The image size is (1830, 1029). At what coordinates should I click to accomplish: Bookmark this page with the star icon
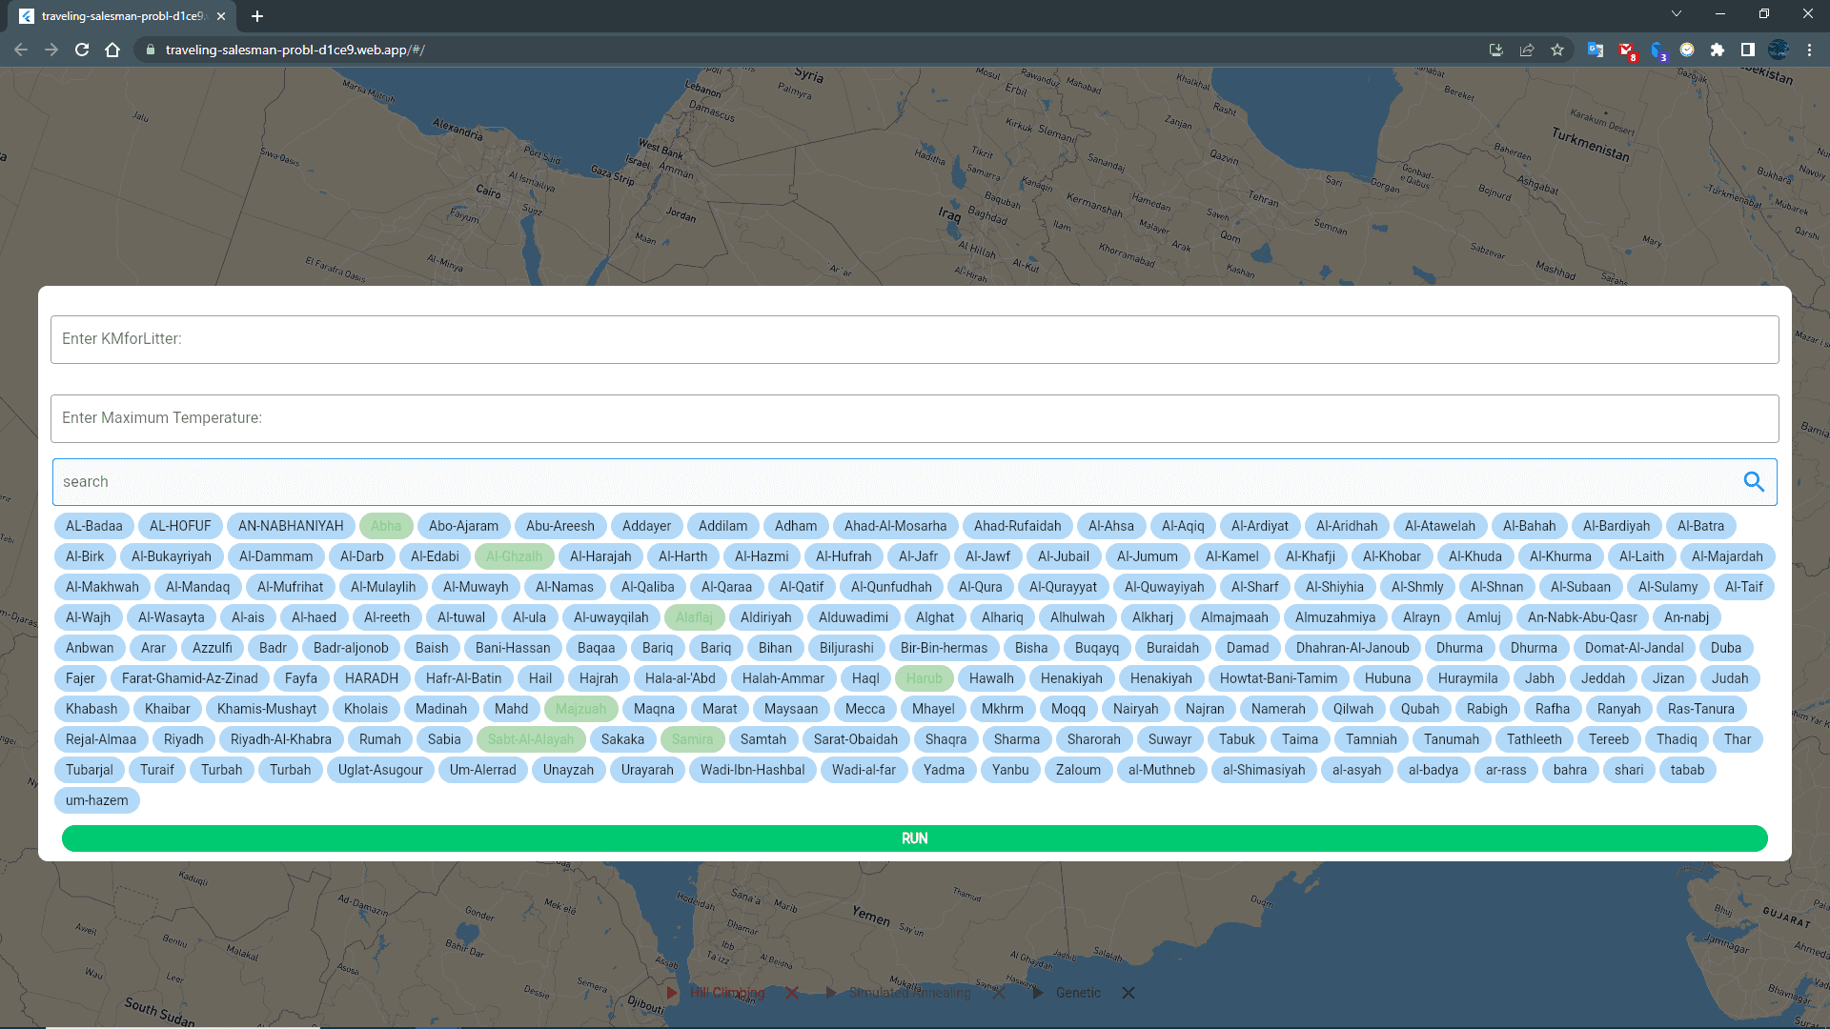[x=1557, y=50]
